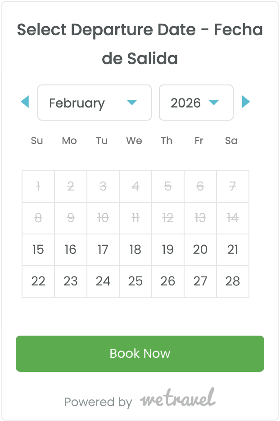
Task: Choose Friday February 27
Action: [x=200, y=281]
